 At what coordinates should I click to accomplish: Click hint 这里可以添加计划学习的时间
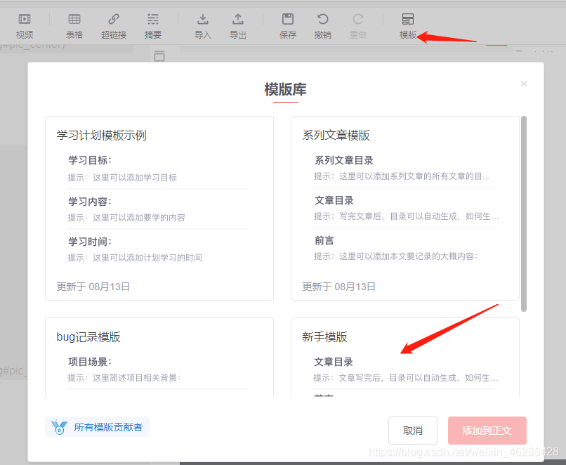(147, 257)
